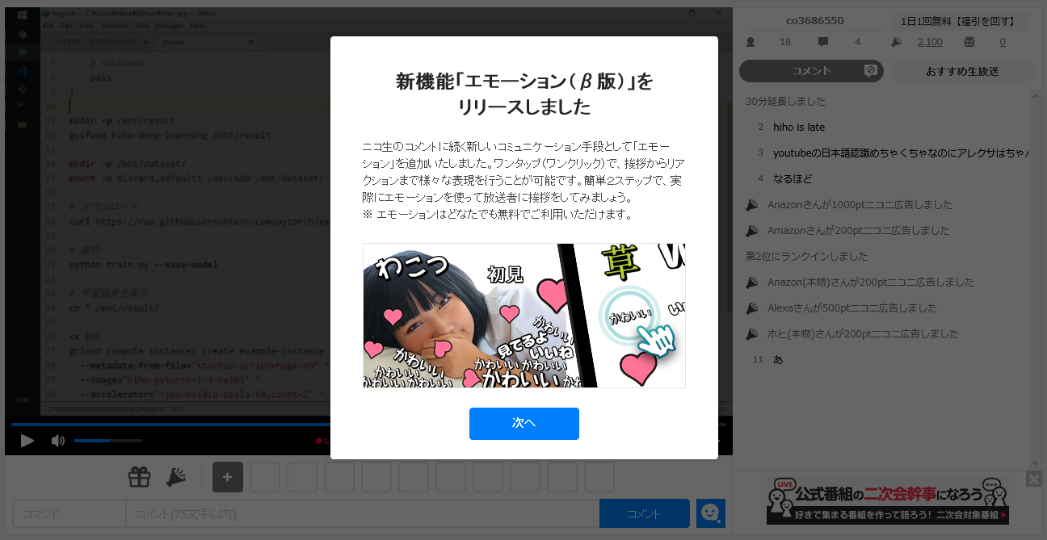This screenshot has width=1047, height=540.
Task: Focus the コメント(75文字以内) input field
Action: pyautogui.click(x=363, y=513)
